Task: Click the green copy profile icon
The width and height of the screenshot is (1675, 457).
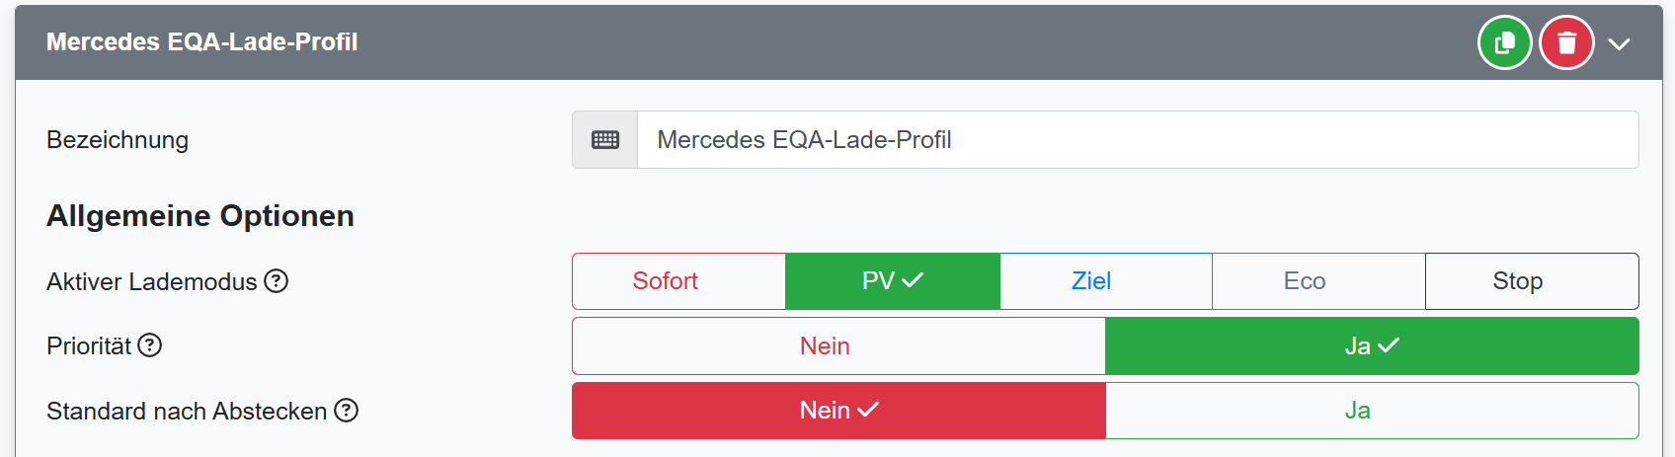Action: coord(1504,43)
